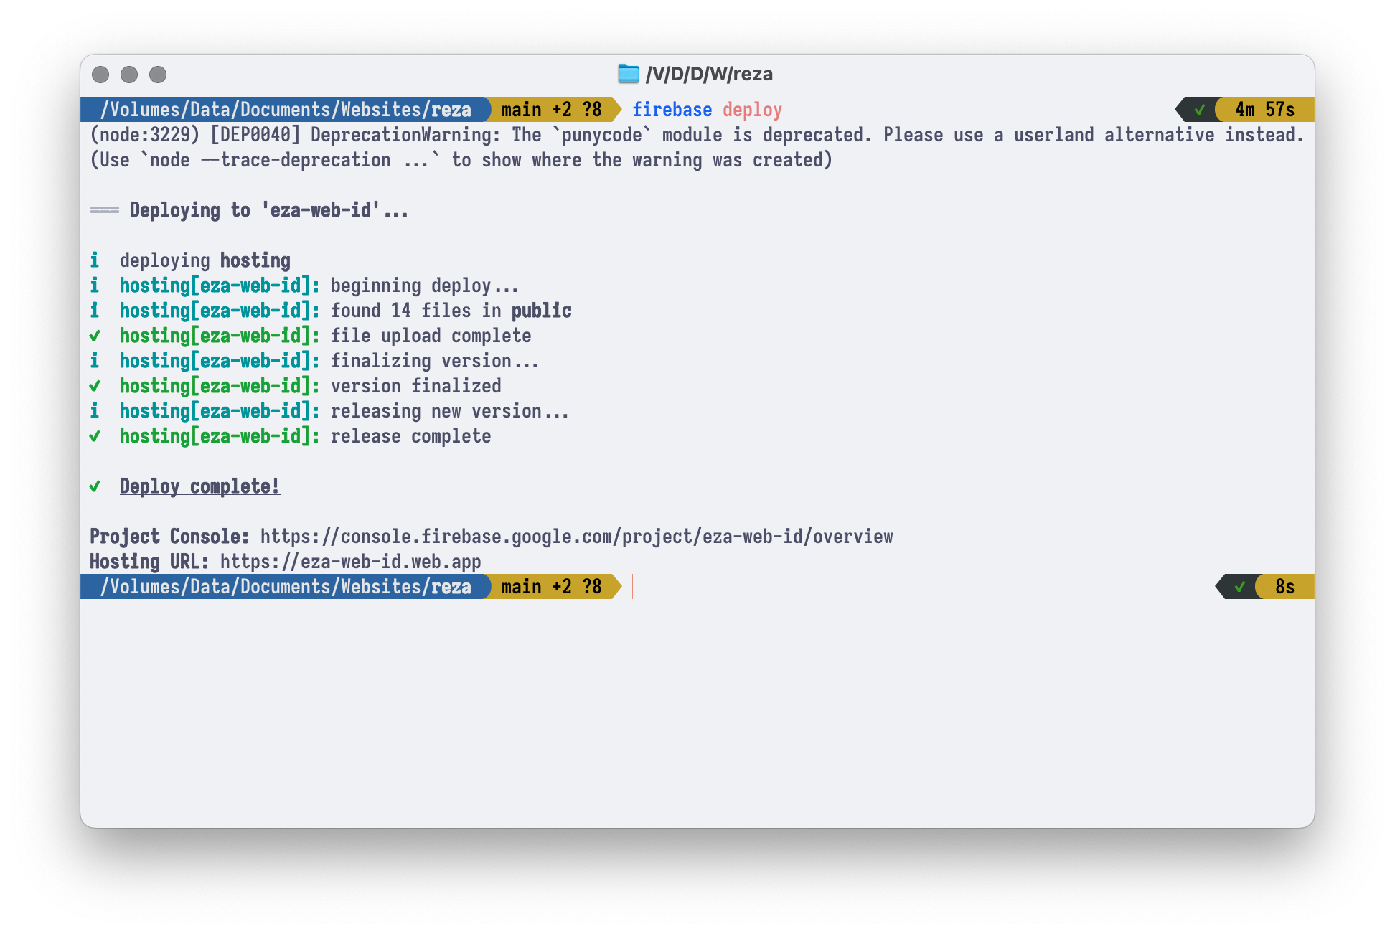
Task: Click the 'version finalized' text
Action: 415,386
